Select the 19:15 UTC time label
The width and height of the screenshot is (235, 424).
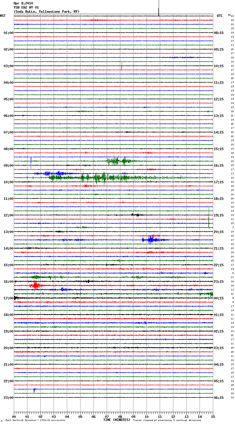coord(219,215)
